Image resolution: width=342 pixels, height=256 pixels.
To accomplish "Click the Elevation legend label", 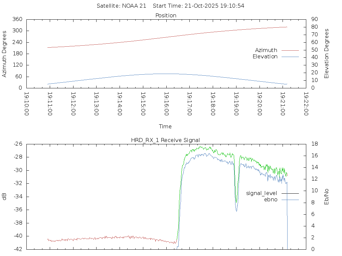I will [x=265, y=57].
